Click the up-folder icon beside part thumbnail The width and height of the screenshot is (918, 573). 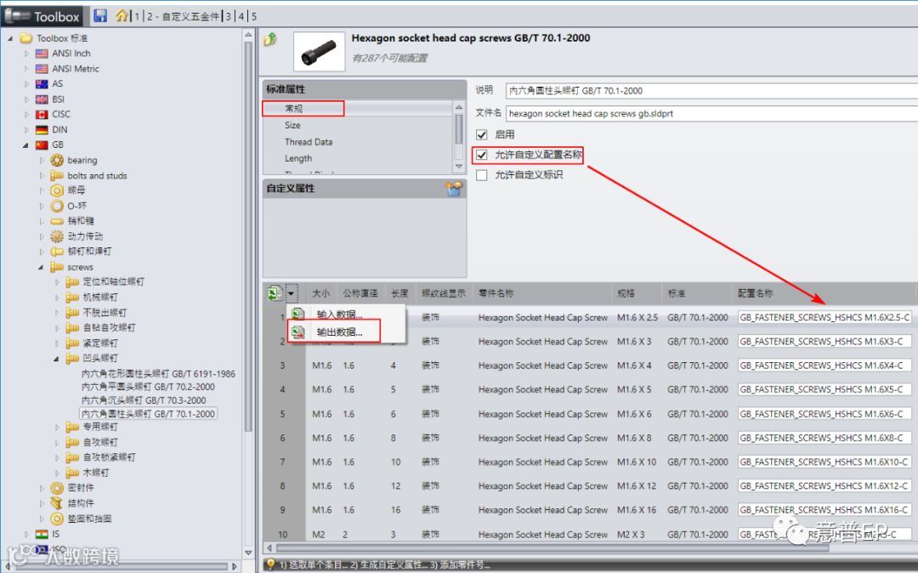pos(270,40)
